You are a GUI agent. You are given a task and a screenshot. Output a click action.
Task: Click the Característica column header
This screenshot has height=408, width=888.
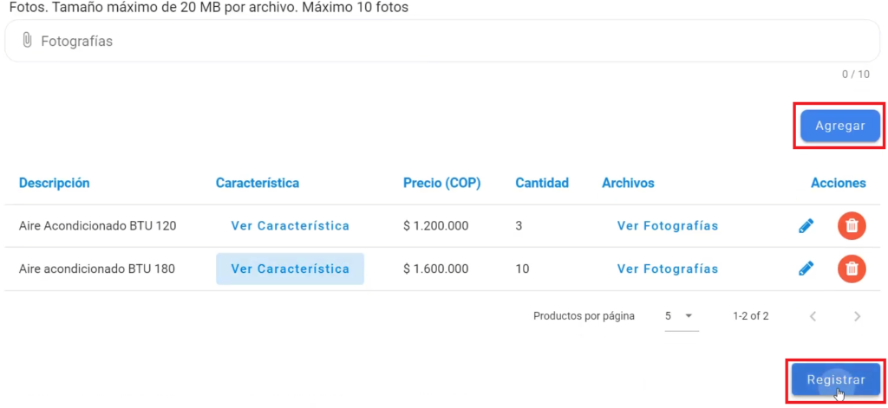click(x=257, y=183)
